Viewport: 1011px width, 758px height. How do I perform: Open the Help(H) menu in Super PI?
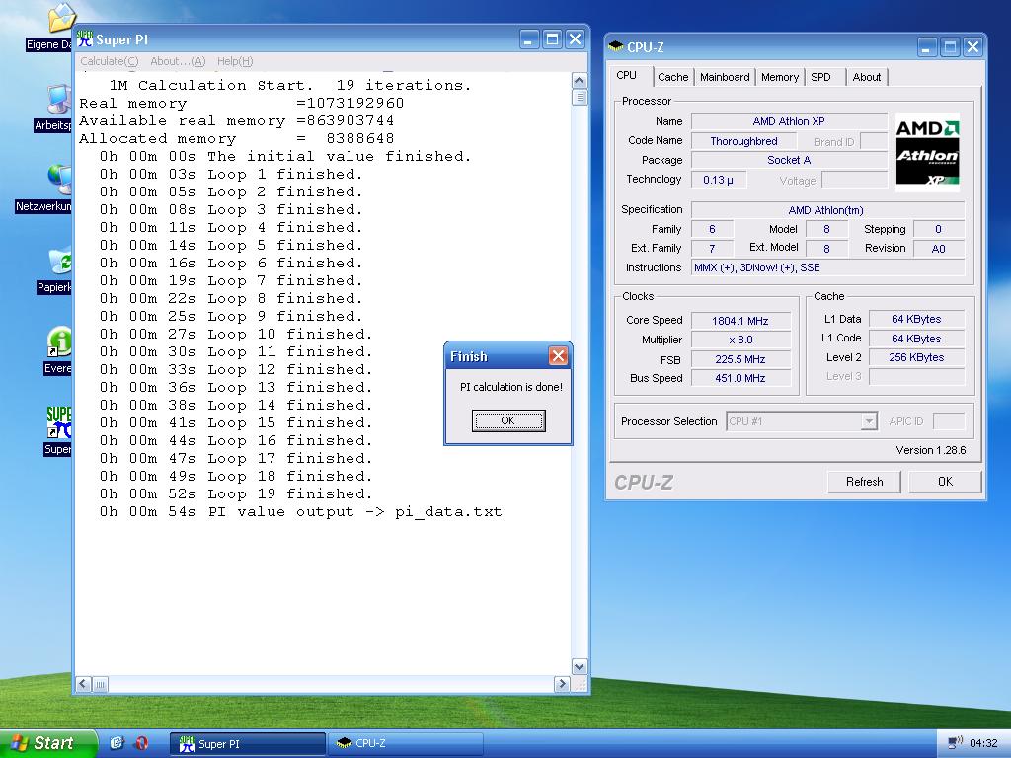[235, 61]
